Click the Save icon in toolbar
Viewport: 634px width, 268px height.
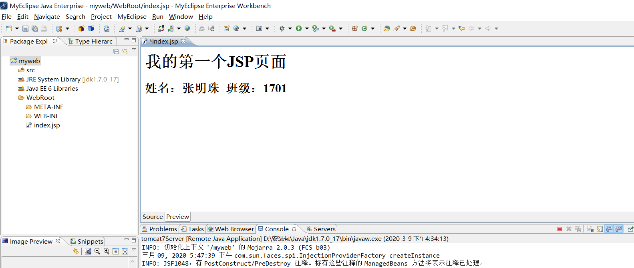25,28
